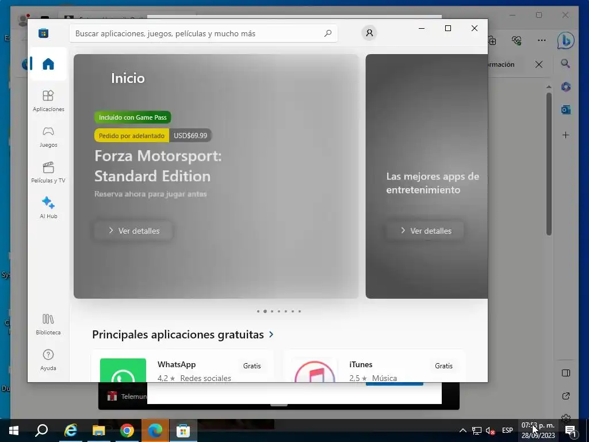Screen dimensions: 589x442
Task: Click the muted volume tray icon
Action: (x=490, y=430)
